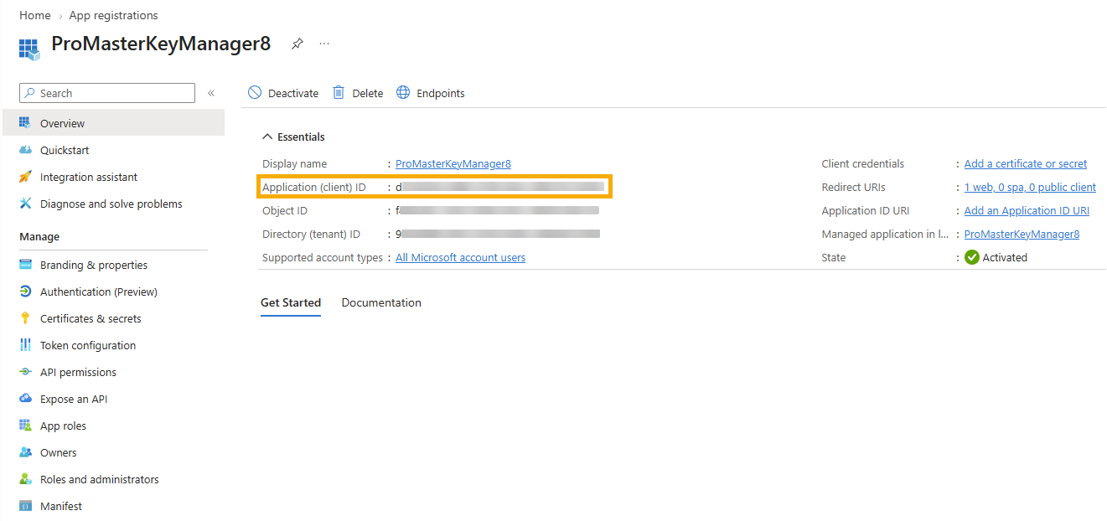1107x521 pixels.
Task: Open the more options ellipsis by the title
Action: 324,44
